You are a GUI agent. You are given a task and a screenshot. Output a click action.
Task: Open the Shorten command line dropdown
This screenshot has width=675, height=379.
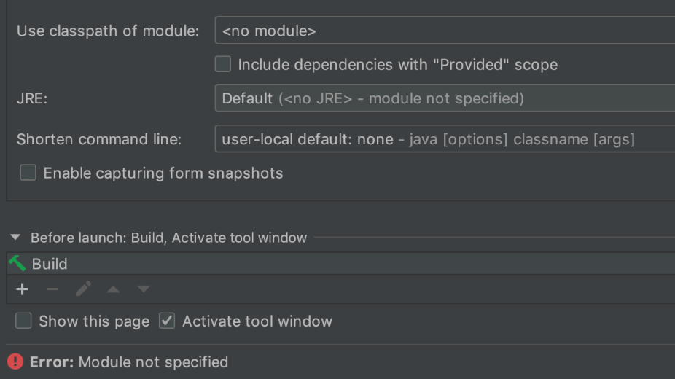(445, 139)
